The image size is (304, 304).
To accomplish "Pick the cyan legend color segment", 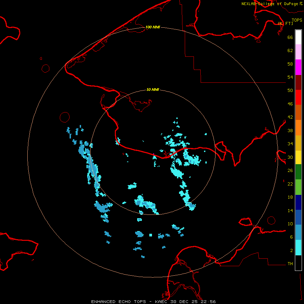I will (x=298, y=248).
